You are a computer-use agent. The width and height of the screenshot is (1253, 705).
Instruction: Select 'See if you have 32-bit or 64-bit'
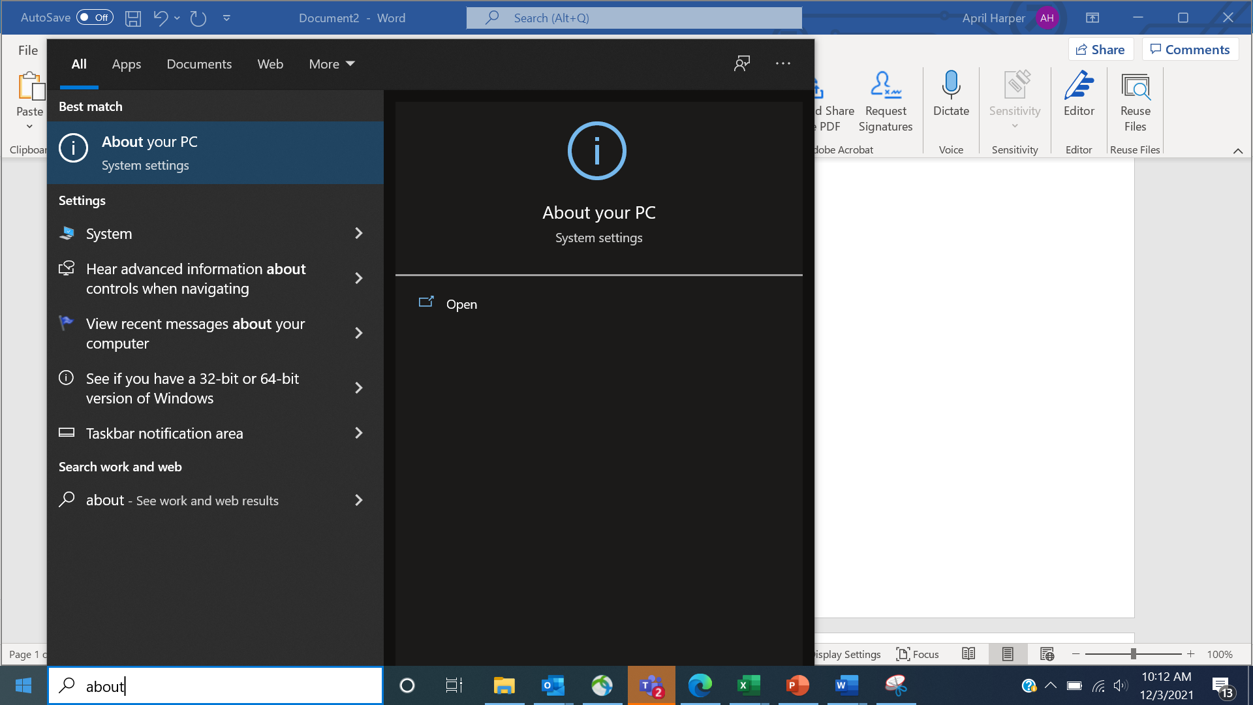pyautogui.click(x=193, y=388)
